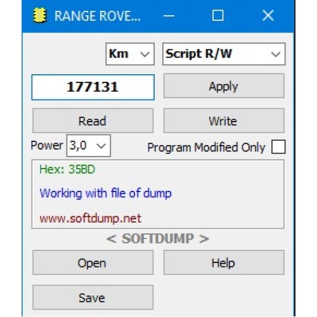Focus the mileage field showing 177131

(x=93, y=87)
